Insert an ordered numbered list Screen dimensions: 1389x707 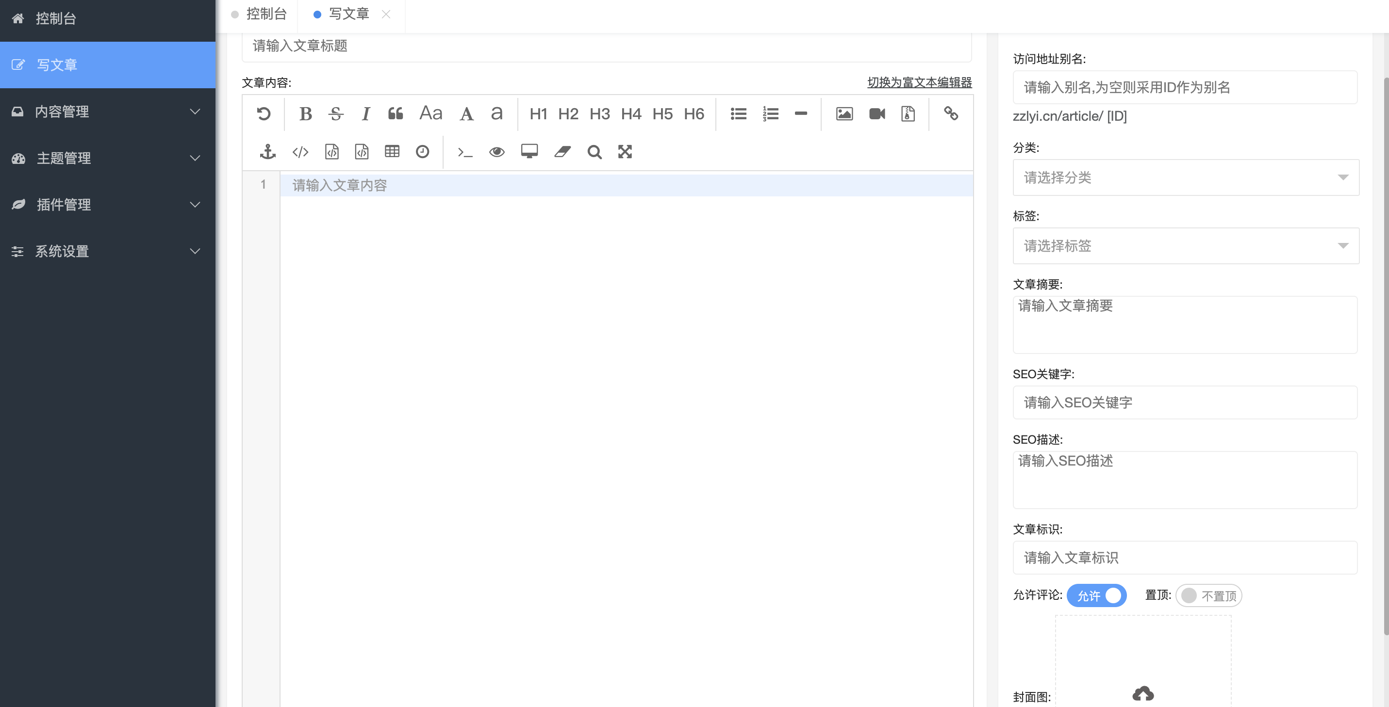tap(771, 113)
